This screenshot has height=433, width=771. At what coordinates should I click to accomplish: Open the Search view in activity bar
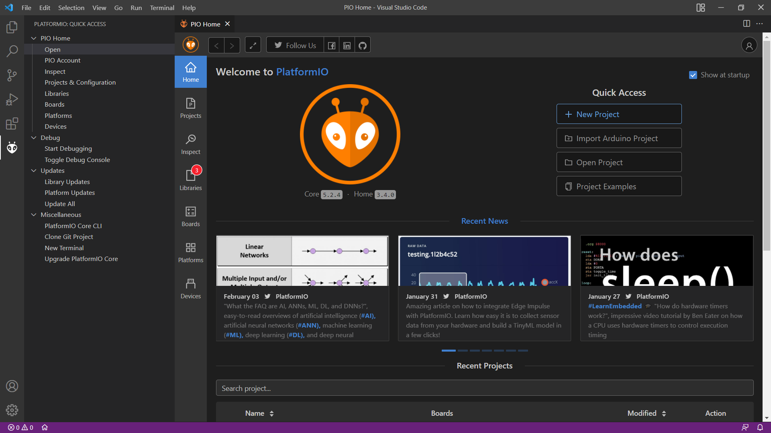coord(12,51)
